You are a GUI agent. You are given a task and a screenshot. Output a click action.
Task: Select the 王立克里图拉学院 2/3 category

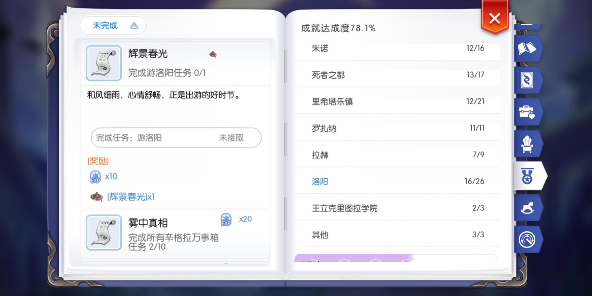pos(398,208)
